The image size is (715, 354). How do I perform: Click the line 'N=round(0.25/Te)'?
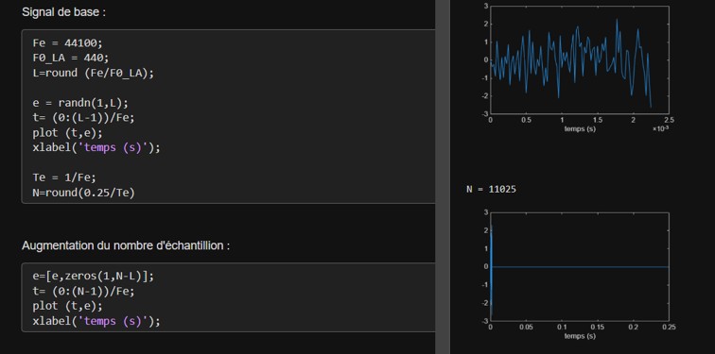[84, 193]
